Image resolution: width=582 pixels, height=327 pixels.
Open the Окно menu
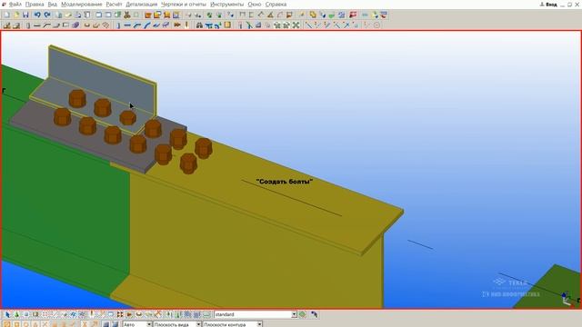(x=255, y=5)
